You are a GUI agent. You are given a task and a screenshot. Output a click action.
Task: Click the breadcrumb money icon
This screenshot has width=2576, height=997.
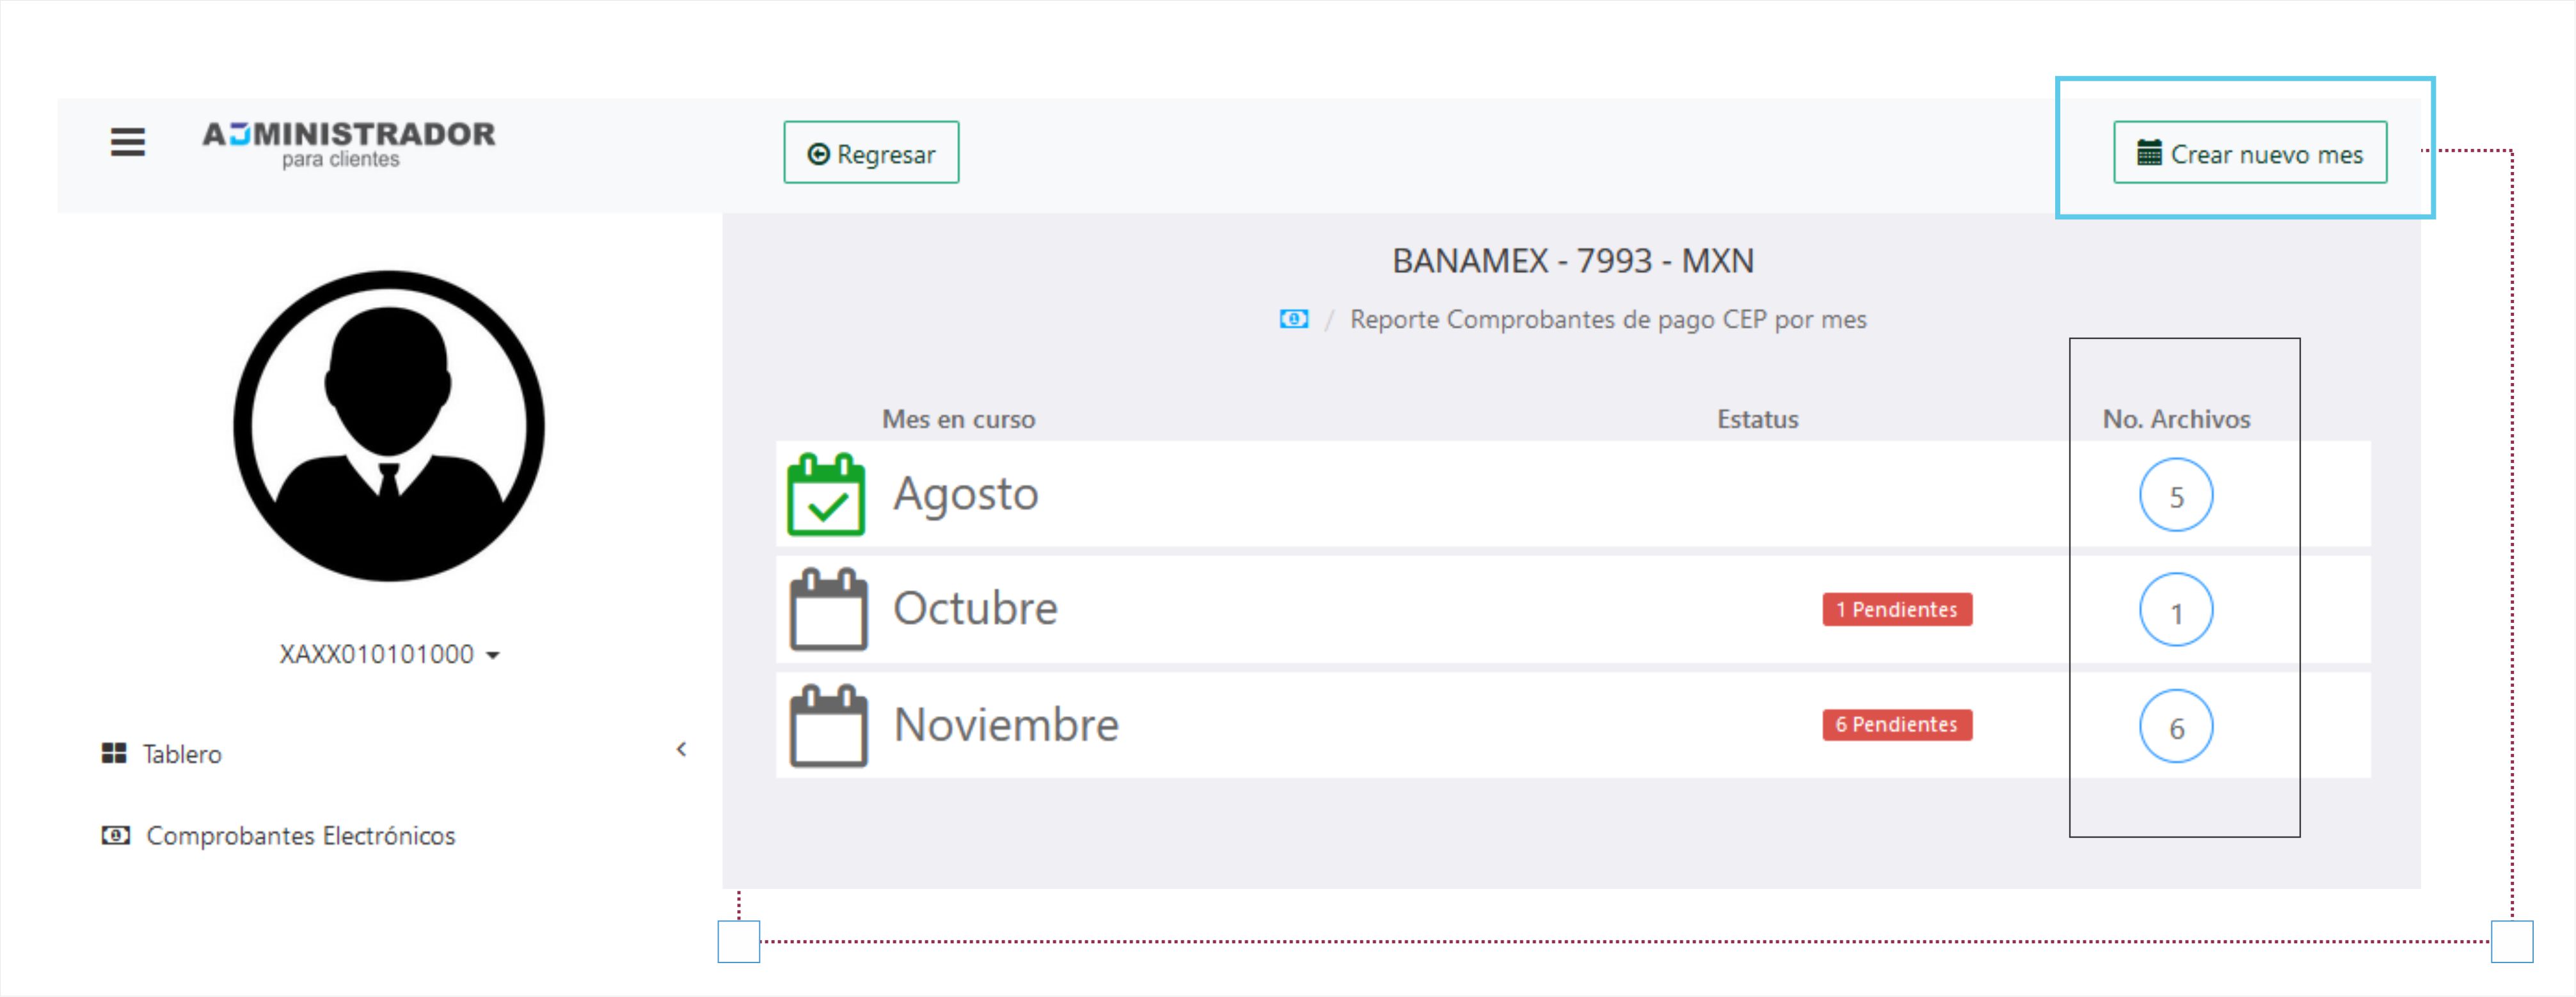pos(1293,318)
